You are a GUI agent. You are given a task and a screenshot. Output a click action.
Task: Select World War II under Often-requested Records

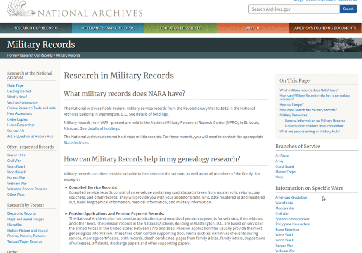[17, 172]
